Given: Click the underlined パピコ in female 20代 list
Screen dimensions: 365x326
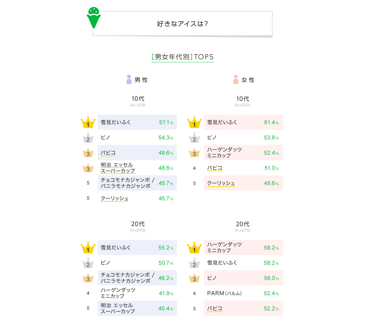Looking at the screenshot, I should 215,308.
